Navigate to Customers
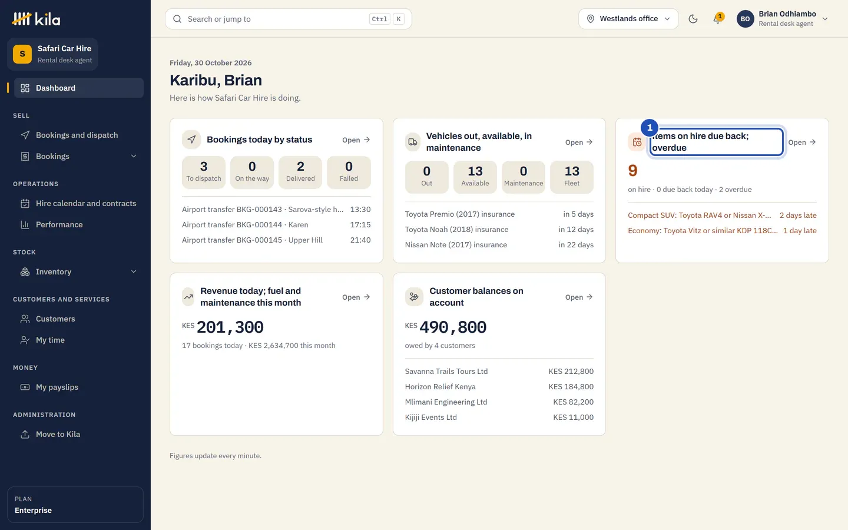848x530 pixels. (x=79, y=319)
